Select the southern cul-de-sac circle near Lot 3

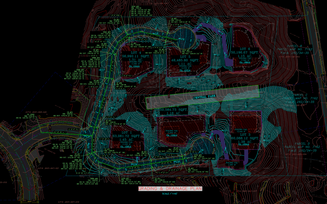(203, 146)
